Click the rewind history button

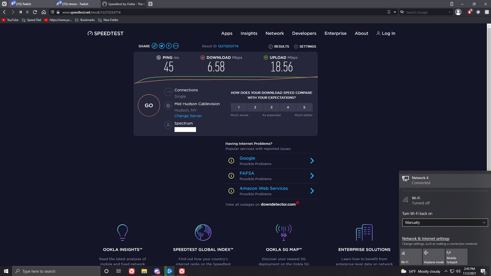pyautogui.click(x=20, y=12)
